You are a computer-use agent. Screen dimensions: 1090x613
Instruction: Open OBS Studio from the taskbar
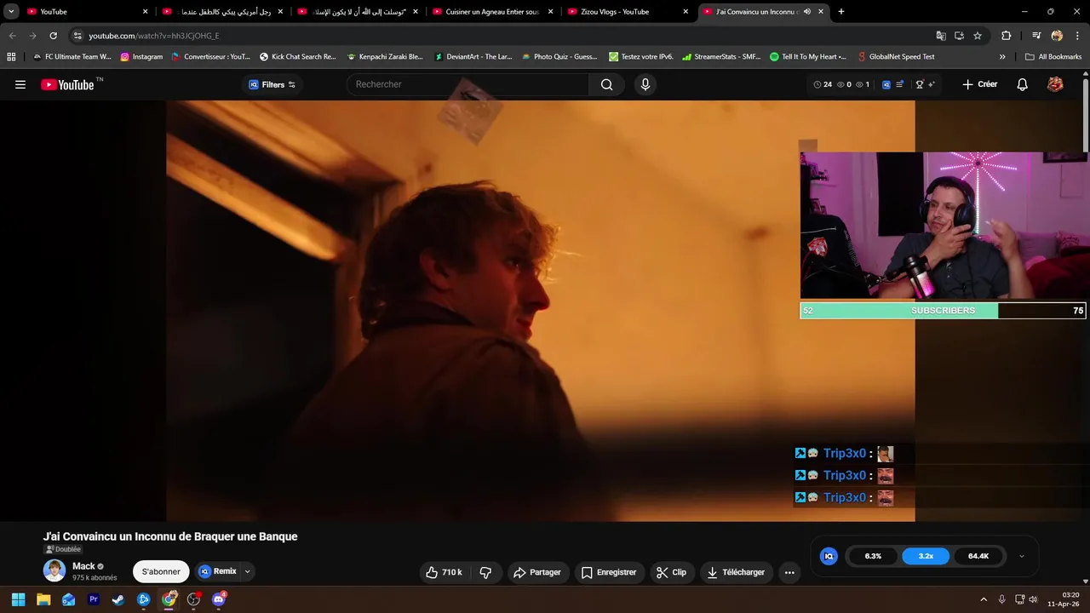click(193, 599)
